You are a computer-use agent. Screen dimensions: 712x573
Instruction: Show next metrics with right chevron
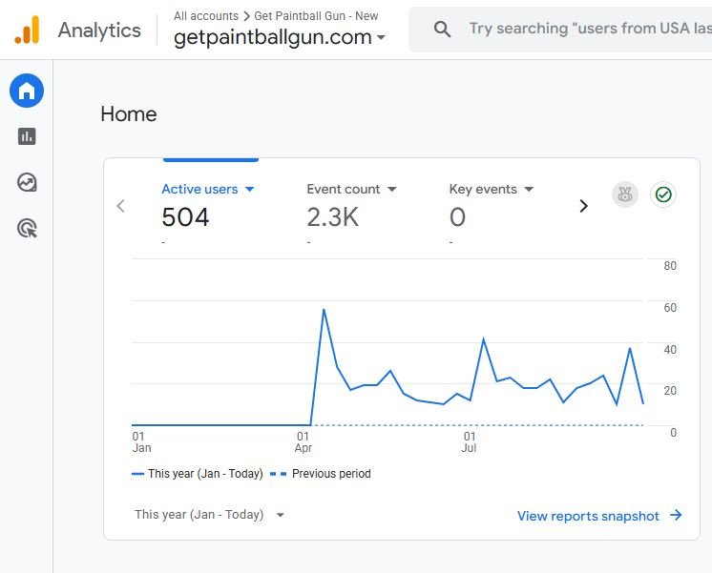click(584, 206)
